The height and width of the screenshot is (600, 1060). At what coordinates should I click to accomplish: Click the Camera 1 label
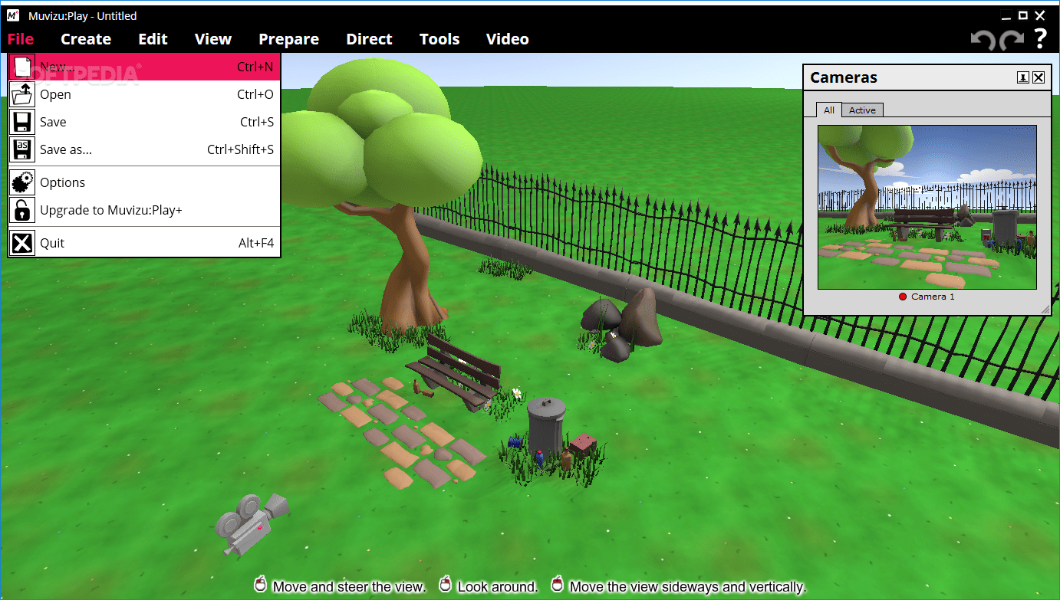(x=933, y=297)
